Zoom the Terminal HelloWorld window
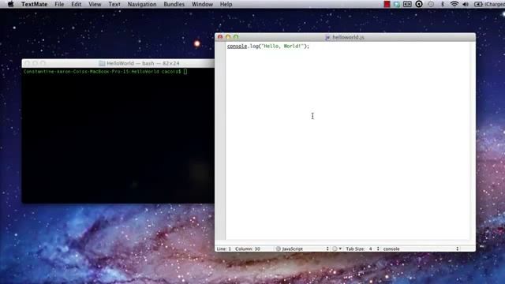Viewport: 505px width, 284px height. 43,63
